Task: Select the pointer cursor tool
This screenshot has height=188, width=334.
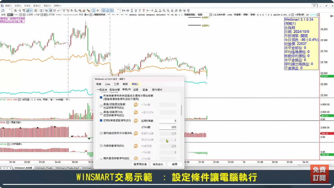Action: click(94, 10)
